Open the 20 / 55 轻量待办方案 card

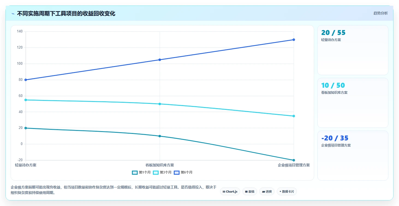point(353,50)
